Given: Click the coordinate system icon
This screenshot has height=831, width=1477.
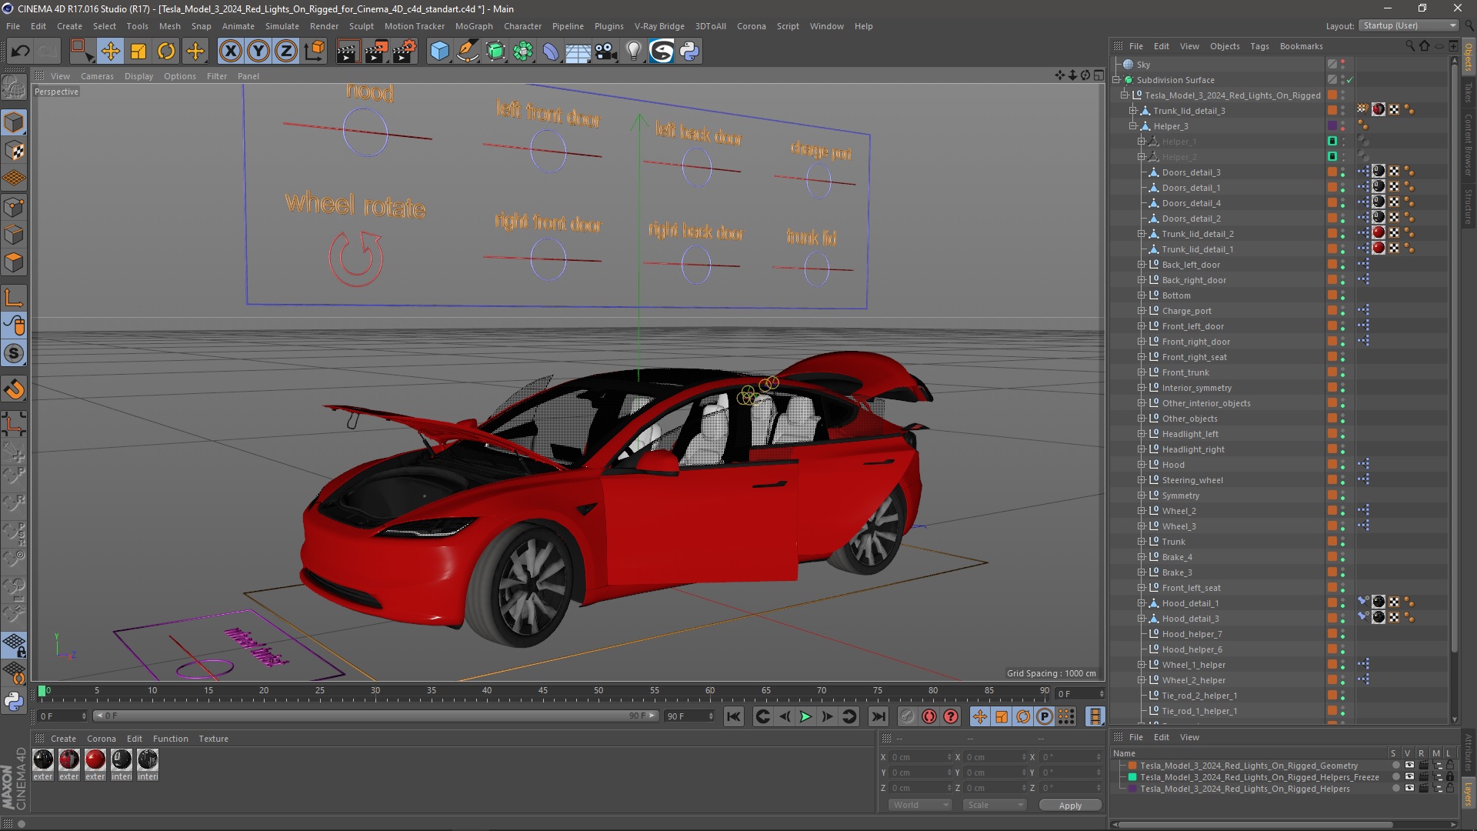Looking at the screenshot, I should click(314, 52).
